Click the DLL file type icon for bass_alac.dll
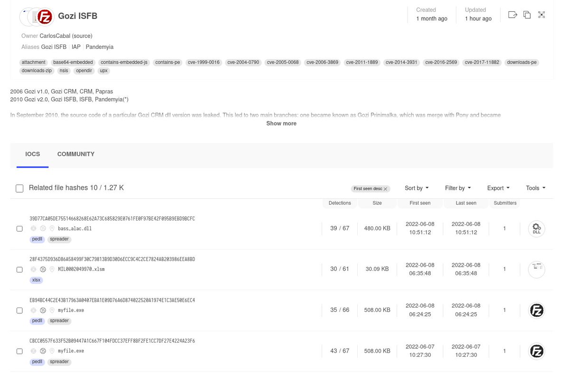The image size is (570, 373). click(537, 229)
